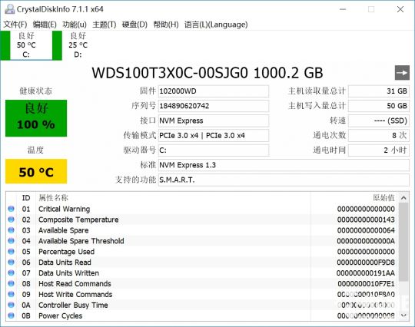Click the green 良好 100 % health status button

36,118
